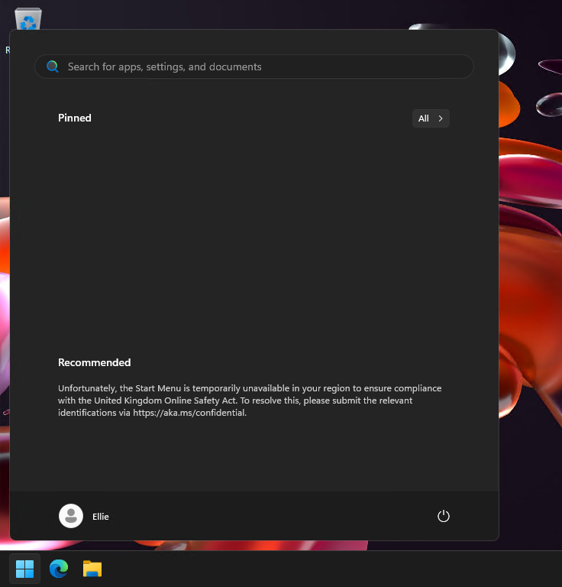Focus the Search for apps input field
The image size is (562, 587).
click(254, 66)
